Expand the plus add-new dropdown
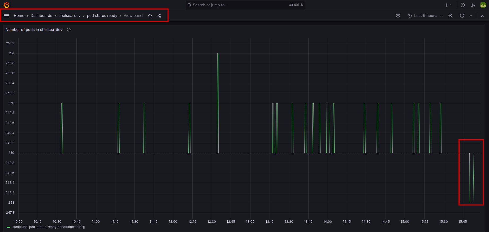 (x=448, y=5)
